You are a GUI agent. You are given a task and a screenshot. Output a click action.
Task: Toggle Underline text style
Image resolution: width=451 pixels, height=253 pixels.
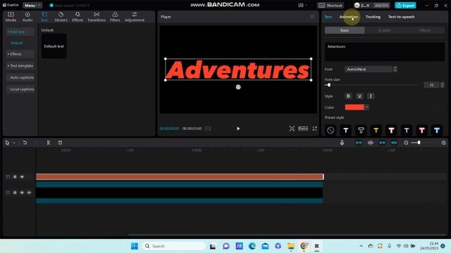pos(359,96)
